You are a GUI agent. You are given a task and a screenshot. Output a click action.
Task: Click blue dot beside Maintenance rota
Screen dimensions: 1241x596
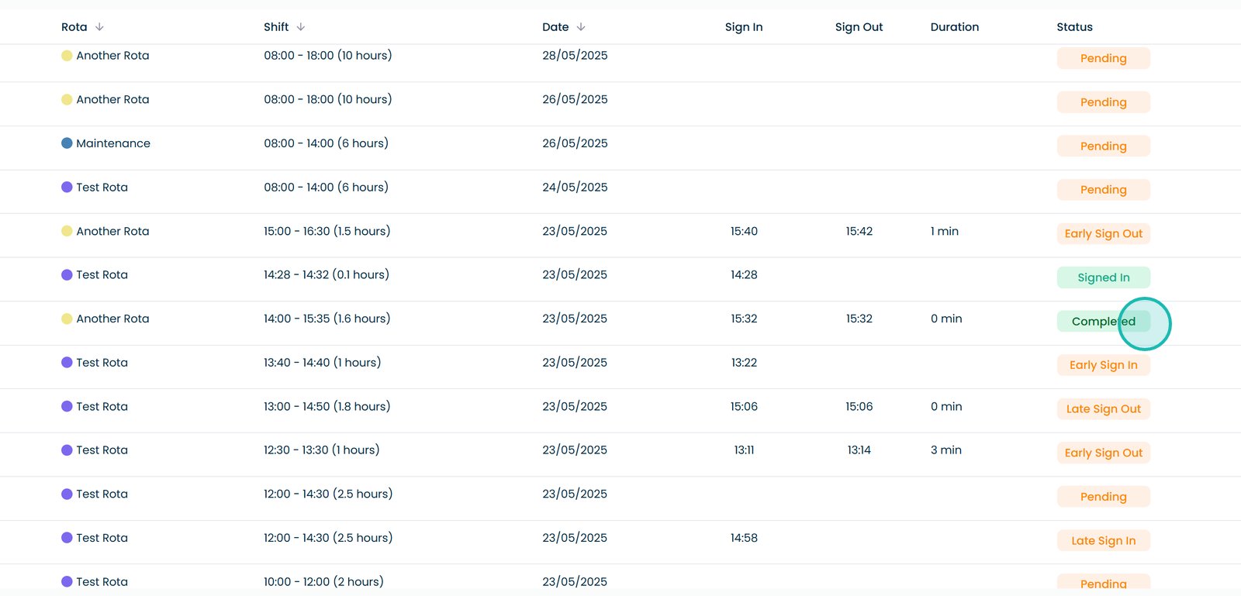click(67, 143)
